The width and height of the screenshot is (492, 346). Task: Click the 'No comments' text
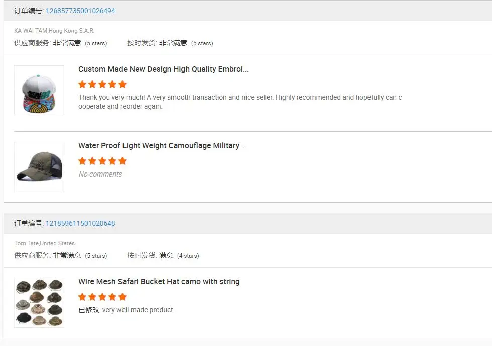point(100,174)
